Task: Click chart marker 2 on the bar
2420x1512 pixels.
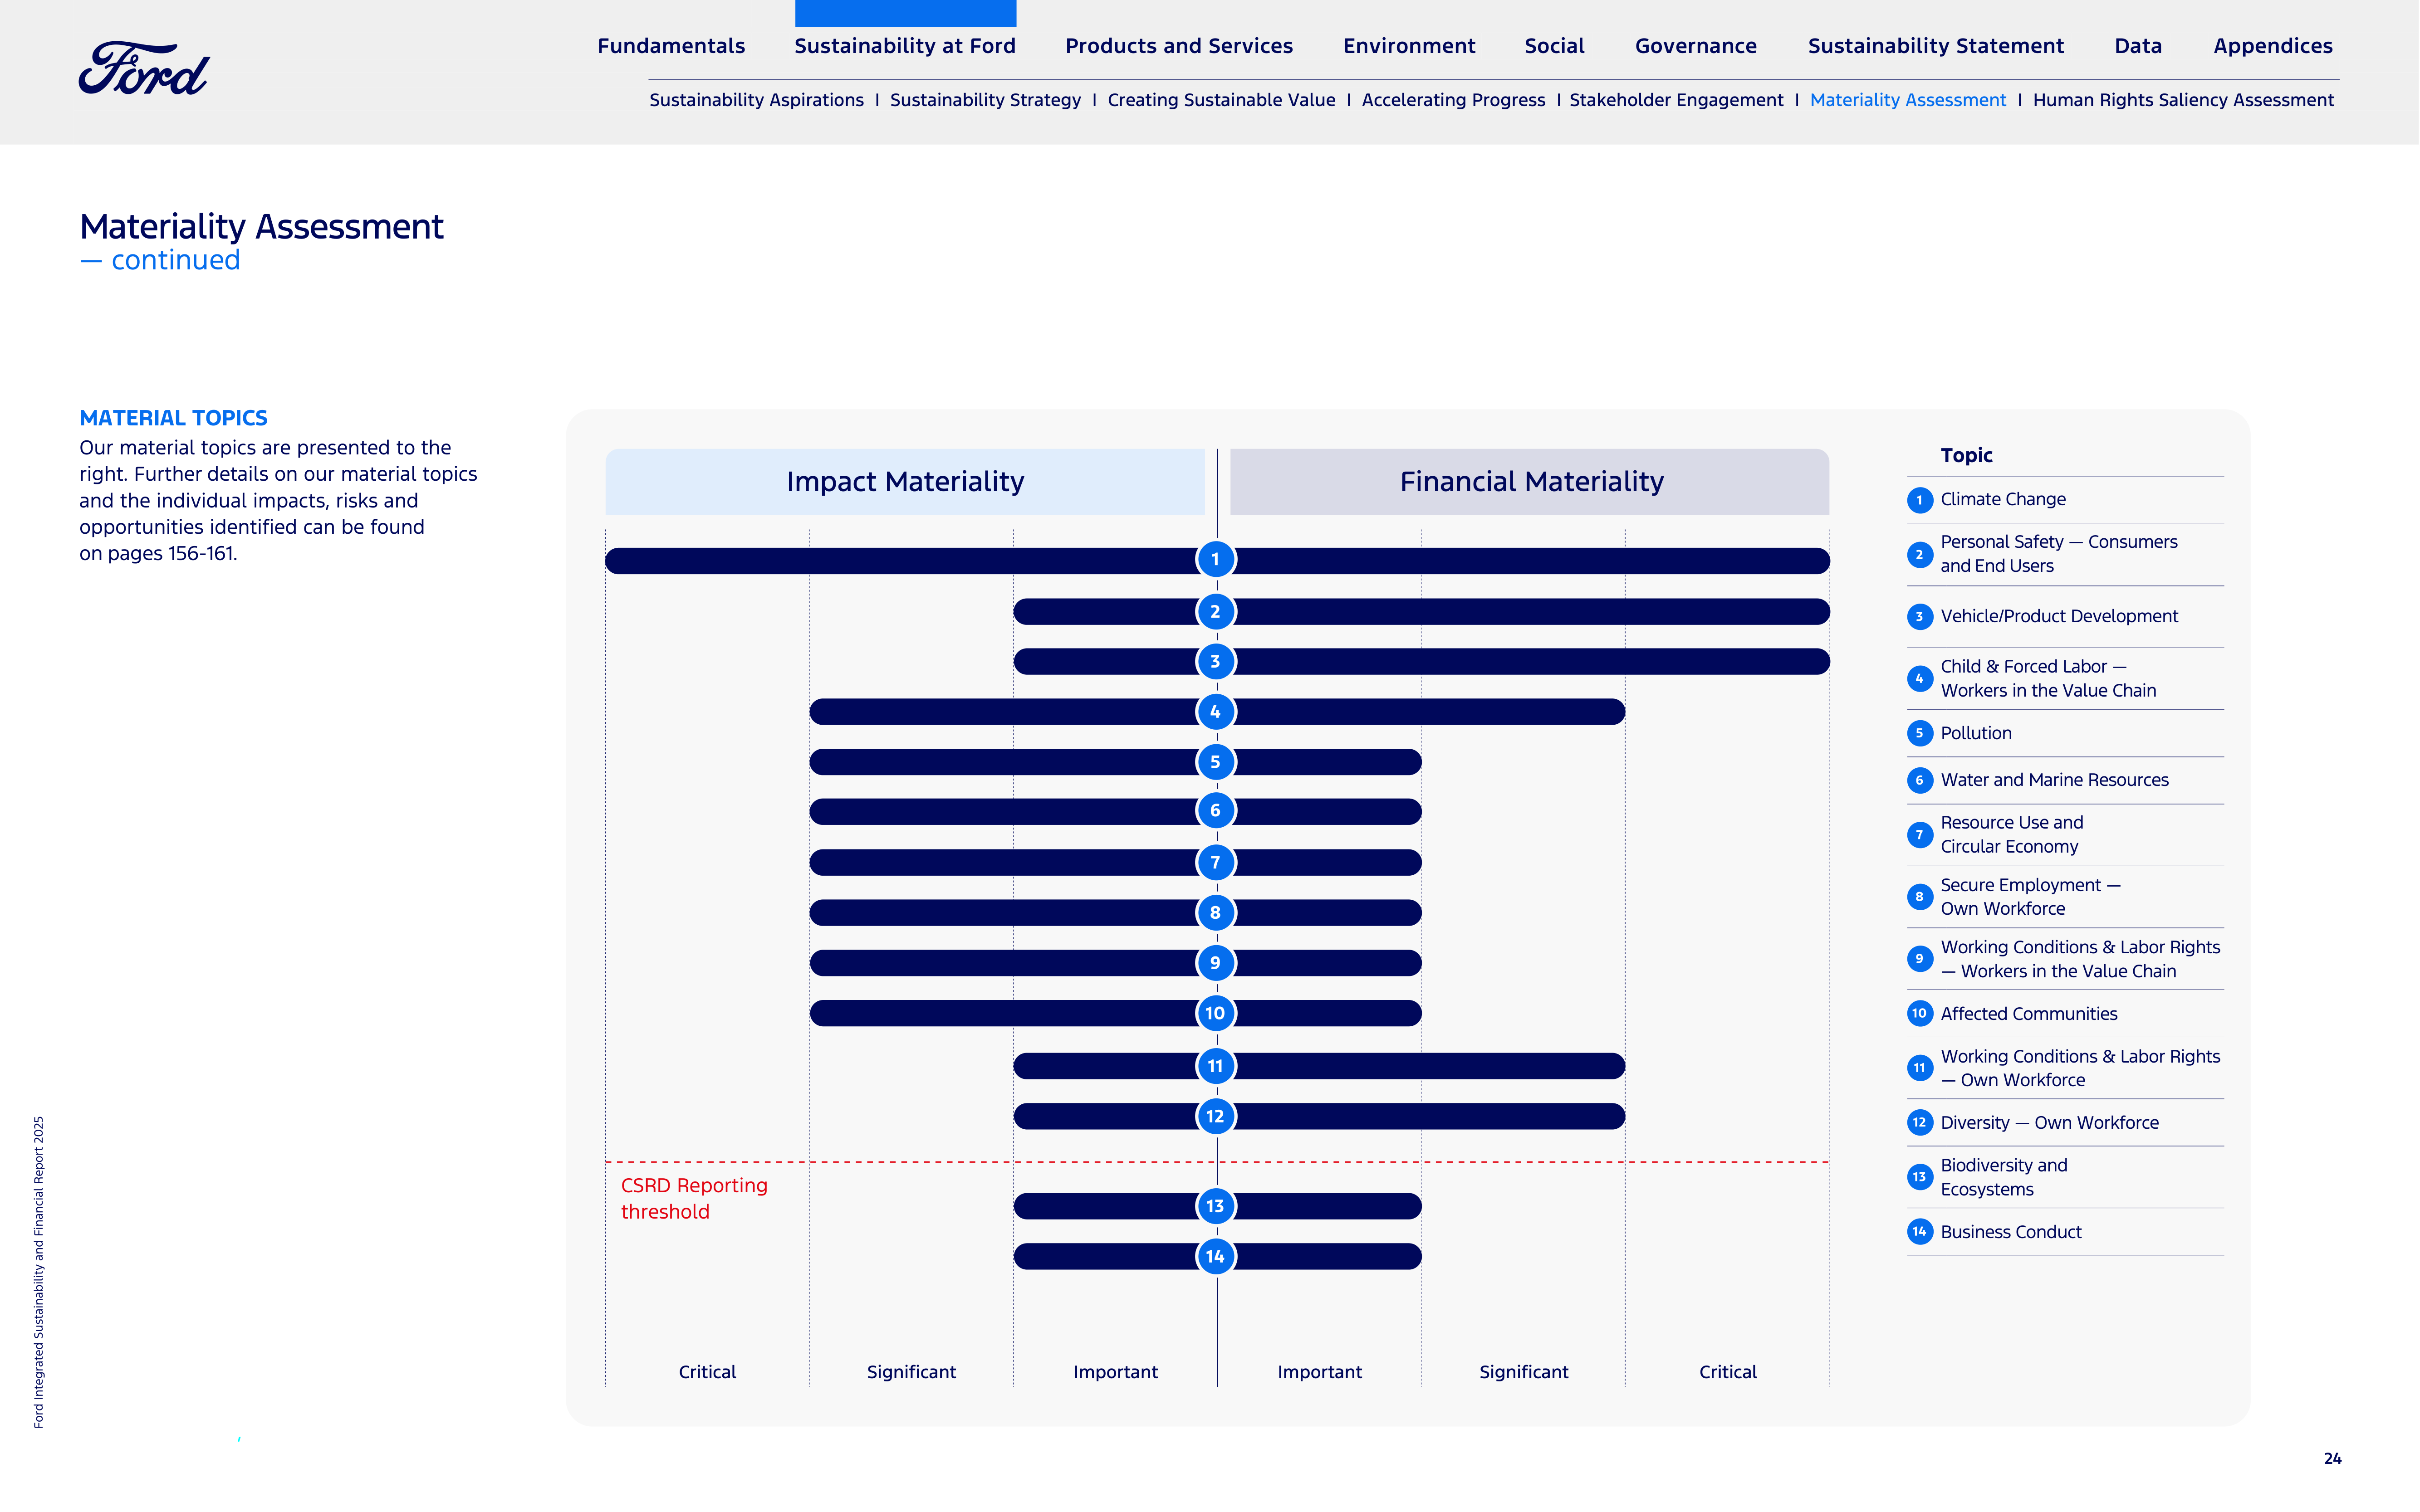Action: 1215,612
